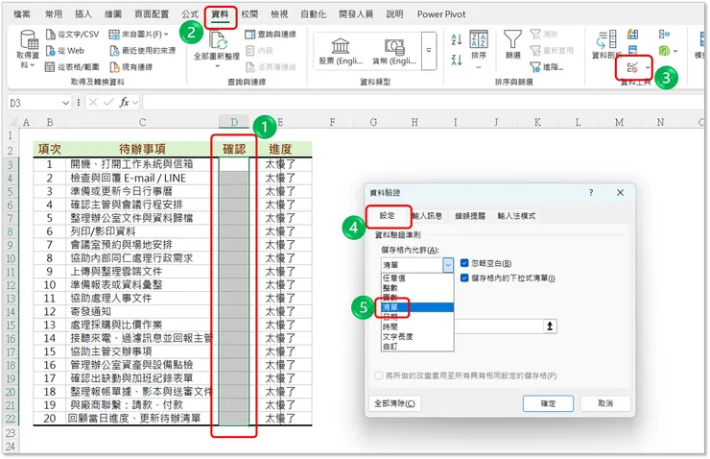Screen dimensions: 710x459
Task: Open the 檔案 ribbon tab
Action: coord(22,14)
